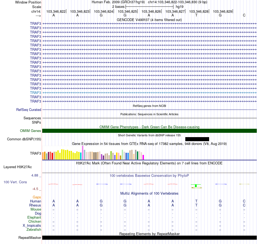Select the SNPs track label
This screenshot has height=244, width=257.
(37, 122)
